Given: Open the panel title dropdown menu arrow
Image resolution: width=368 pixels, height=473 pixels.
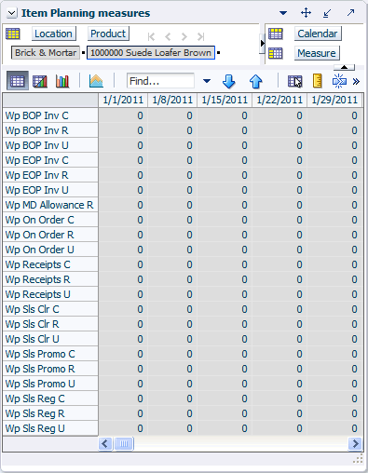Looking at the screenshot, I should (283, 13).
